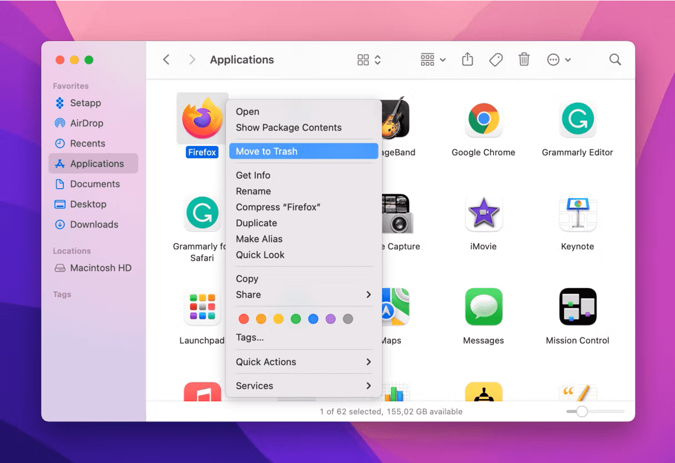
Task: Click the Firefox file name label
Action: [202, 152]
